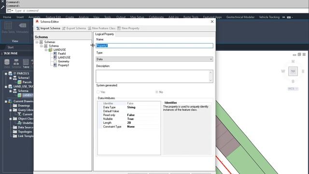
Task: Click the Description scrollbar down arrow
Action: (x=211, y=80)
